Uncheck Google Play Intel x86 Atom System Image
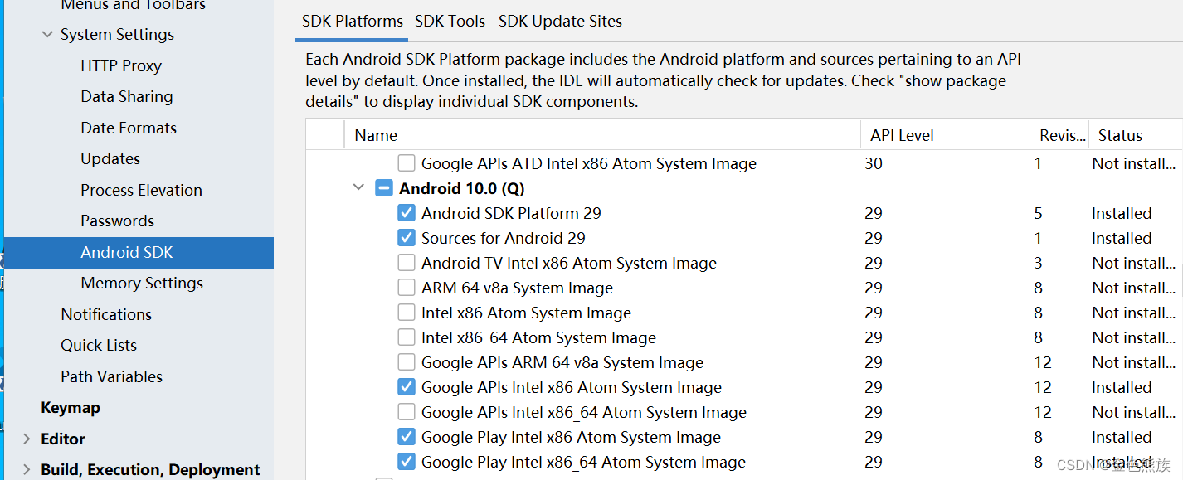1183x480 pixels. coord(407,437)
